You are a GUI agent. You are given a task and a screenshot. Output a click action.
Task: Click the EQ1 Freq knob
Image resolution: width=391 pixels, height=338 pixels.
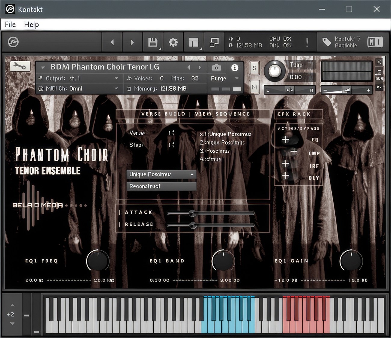tap(98, 261)
